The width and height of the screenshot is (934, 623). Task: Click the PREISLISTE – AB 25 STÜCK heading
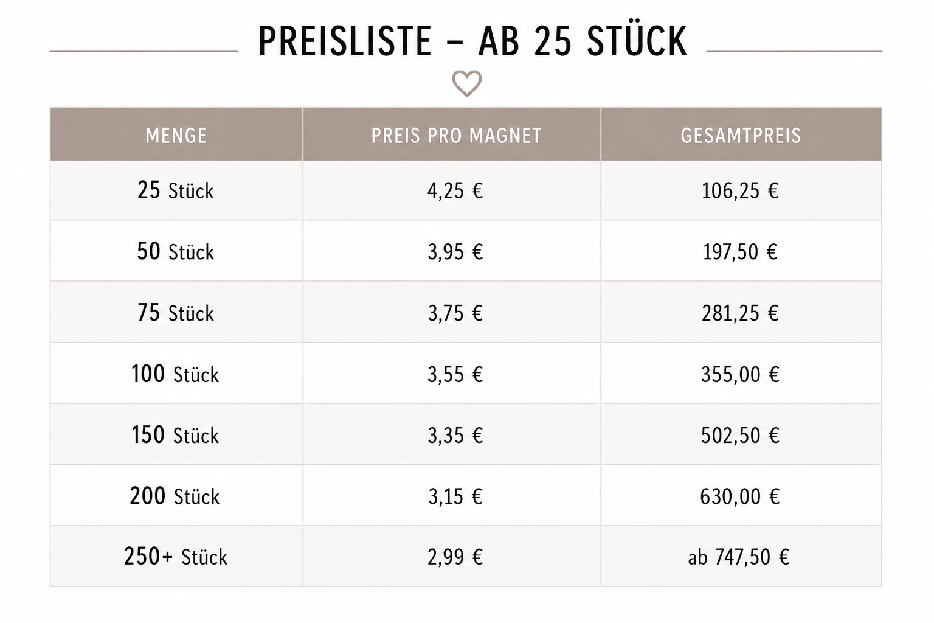(x=472, y=41)
